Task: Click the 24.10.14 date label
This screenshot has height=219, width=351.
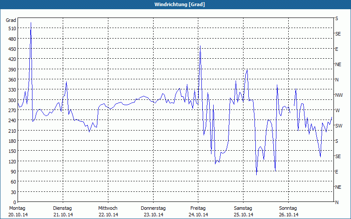Action: 198,215
